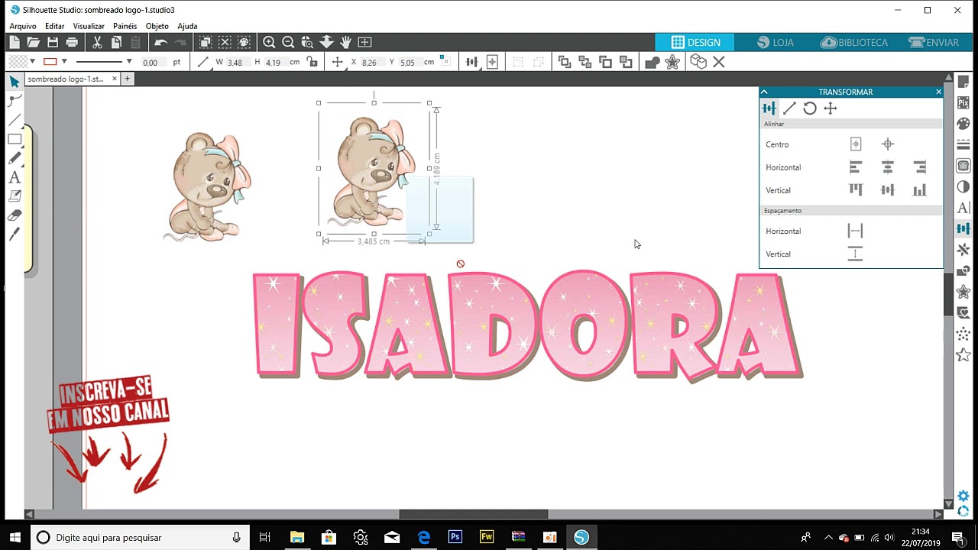
Task: Open the BIBLIOTECA library tab
Action: (x=854, y=43)
